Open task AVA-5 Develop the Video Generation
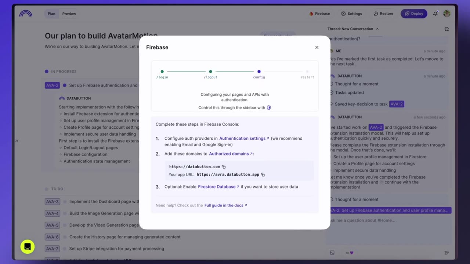The width and height of the screenshot is (470, 264). click(92, 225)
